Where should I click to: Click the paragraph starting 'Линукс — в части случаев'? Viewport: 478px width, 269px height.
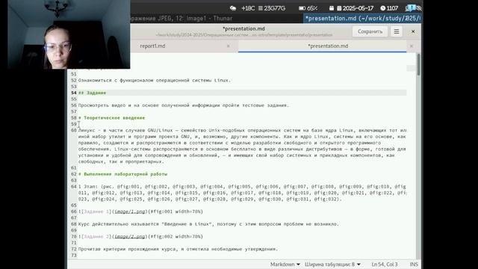[242, 146]
